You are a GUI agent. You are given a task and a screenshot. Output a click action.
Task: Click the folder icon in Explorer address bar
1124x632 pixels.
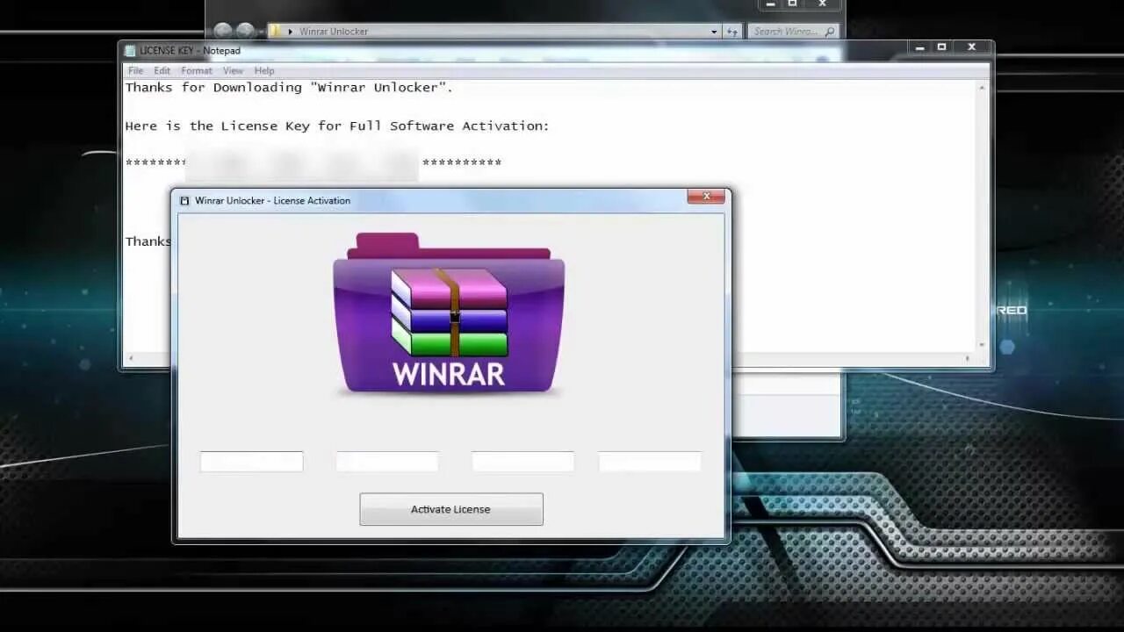point(276,31)
